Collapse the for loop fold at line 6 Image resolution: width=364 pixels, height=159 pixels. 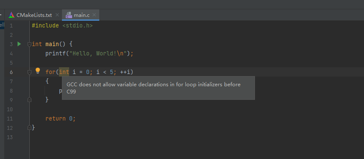29,72
